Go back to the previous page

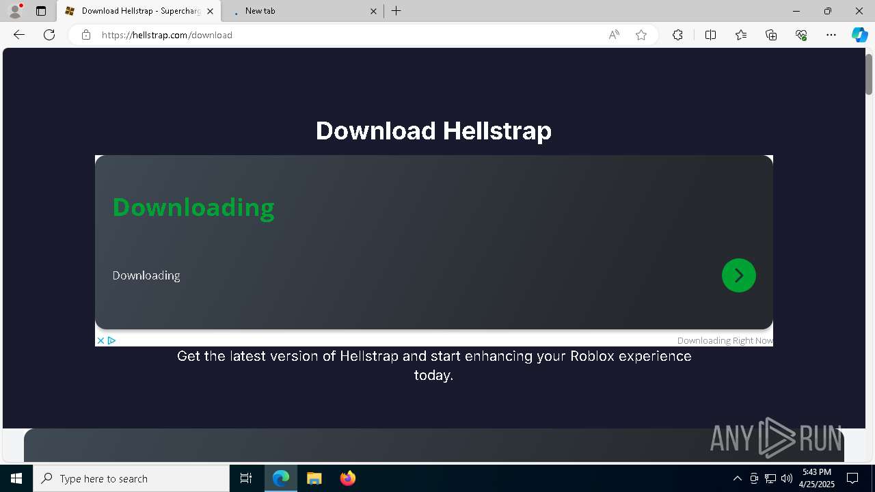tap(19, 35)
